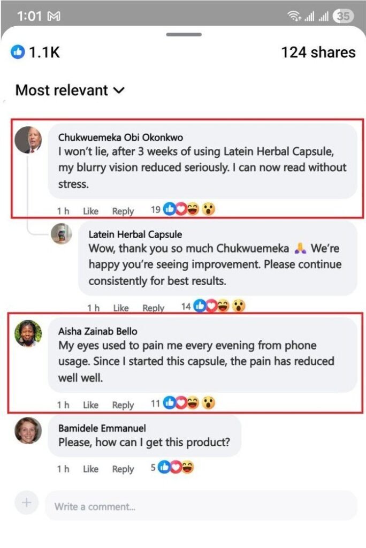Screen dimensions: 366x548
Task: Open the Most relevant sort dropdown
Action: [x=70, y=90]
